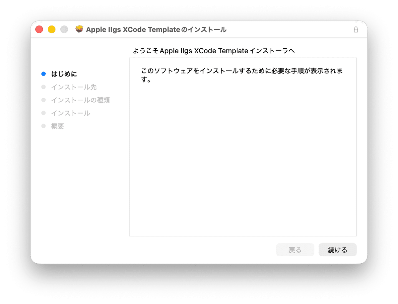Click the disabled 戻る button
This screenshot has height=304, width=398.
(295, 250)
